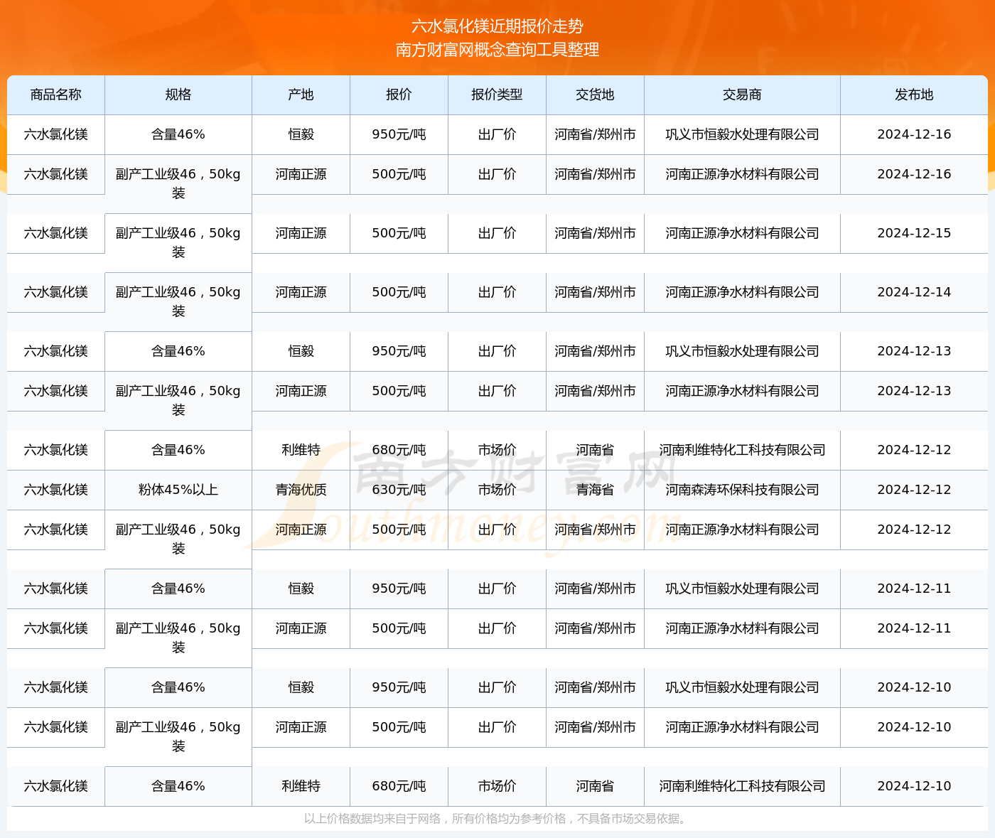Click 950元/吨 in the 2024-12-13 row
Viewport: 995px width, 838px height.
399,351
